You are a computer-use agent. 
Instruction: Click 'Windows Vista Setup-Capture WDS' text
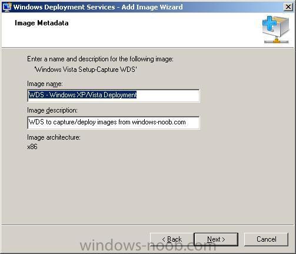coord(85,70)
